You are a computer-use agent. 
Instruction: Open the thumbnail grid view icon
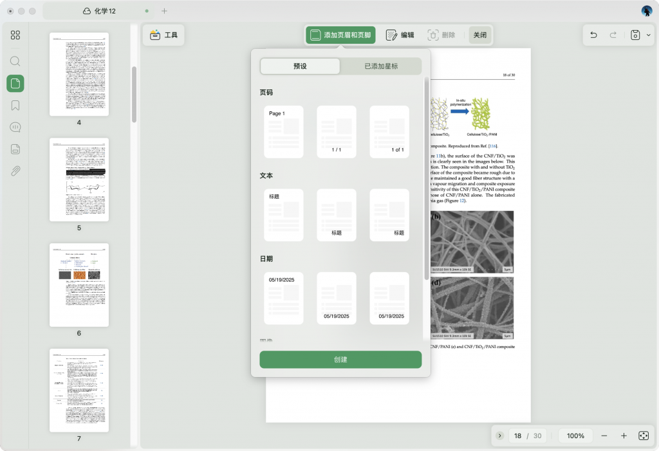pos(15,35)
